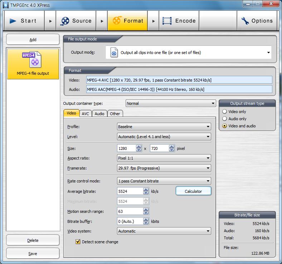
Task: Switch to the Audio tab
Action: (x=99, y=114)
